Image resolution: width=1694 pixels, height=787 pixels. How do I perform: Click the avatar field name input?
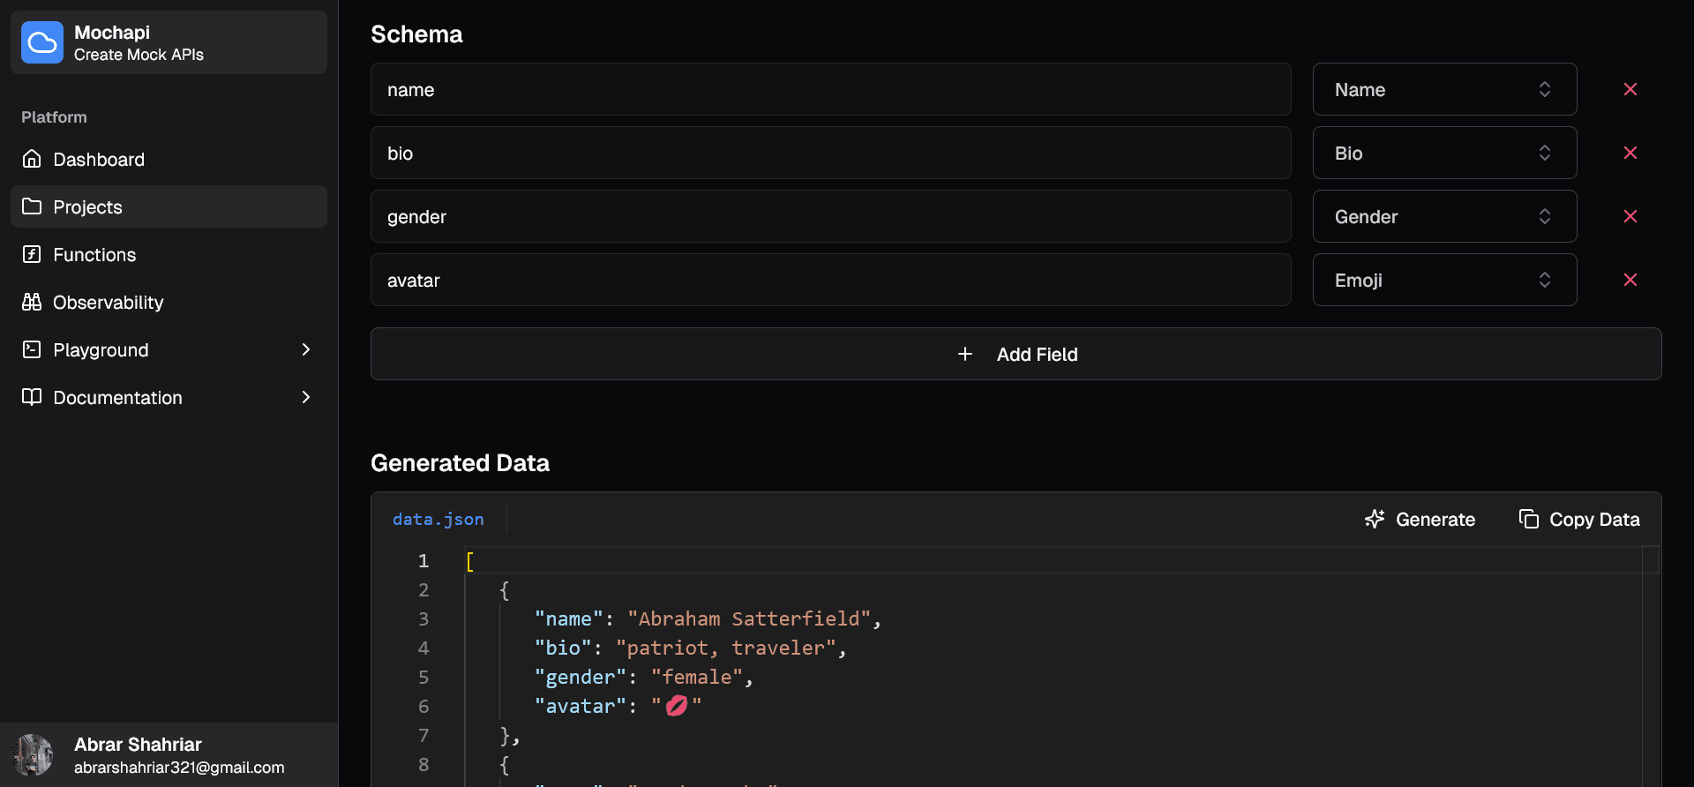[829, 281]
